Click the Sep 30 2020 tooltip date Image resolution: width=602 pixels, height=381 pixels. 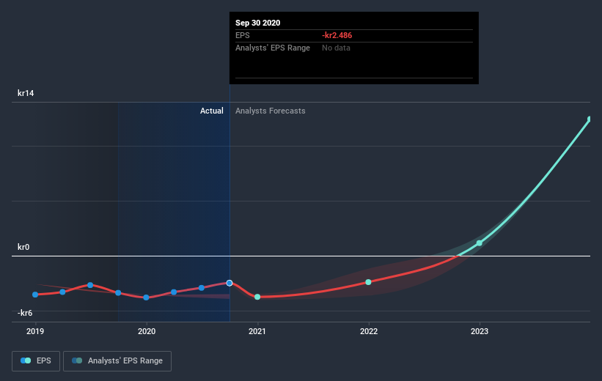click(257, 23)
